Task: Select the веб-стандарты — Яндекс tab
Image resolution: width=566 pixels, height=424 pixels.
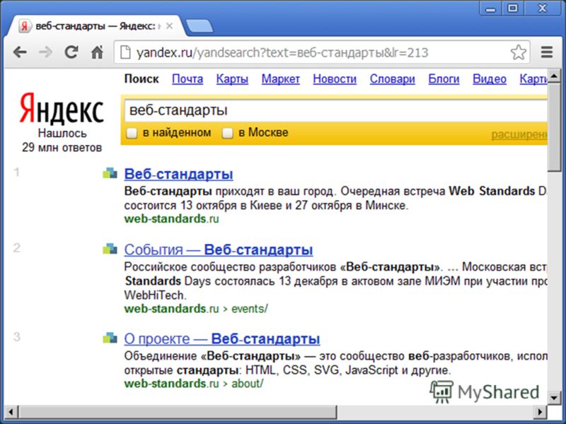Action: point(96,26)
